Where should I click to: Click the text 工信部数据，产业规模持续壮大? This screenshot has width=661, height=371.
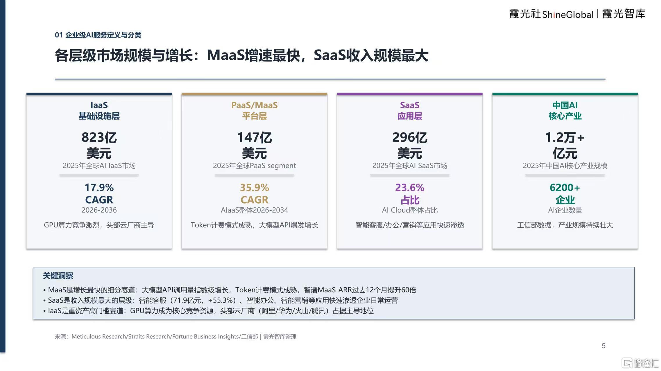[x=565, y=225]
